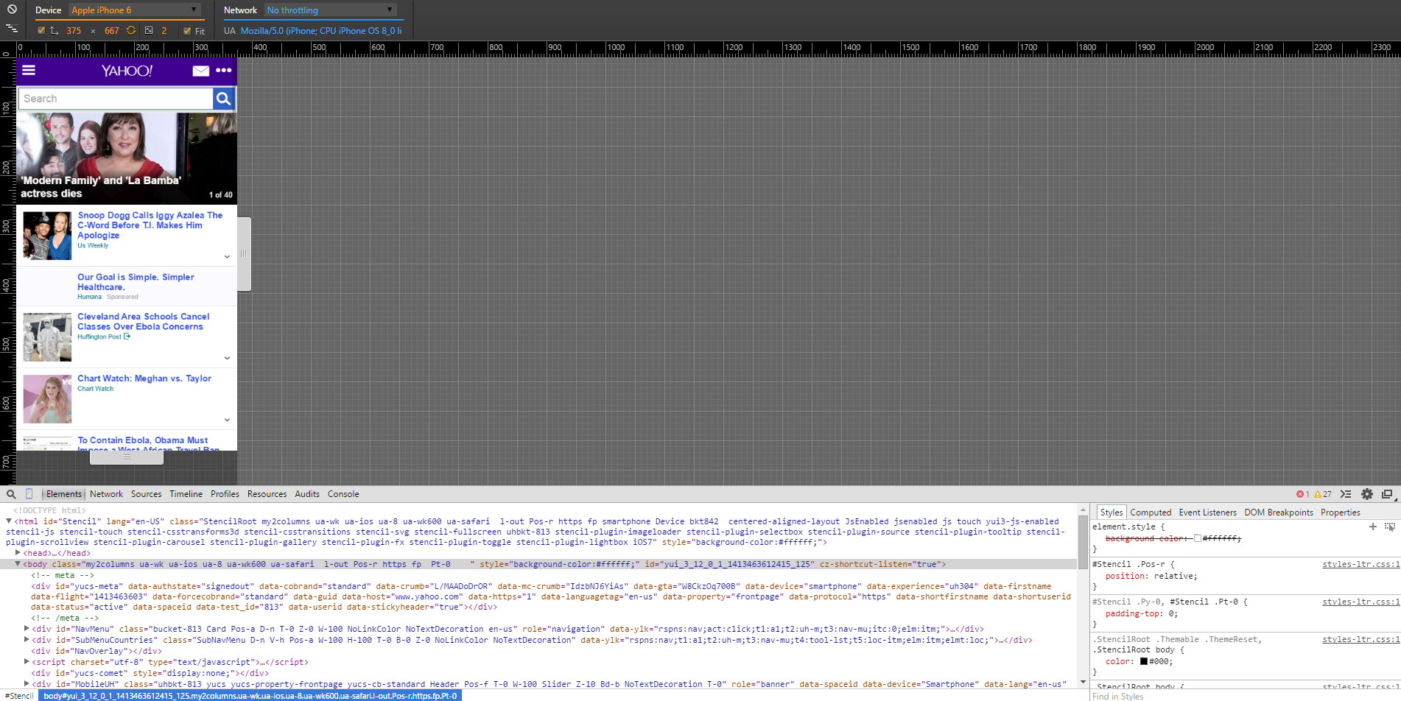
Task: Open the Computed styles tab
Action: click(1151, 512)
